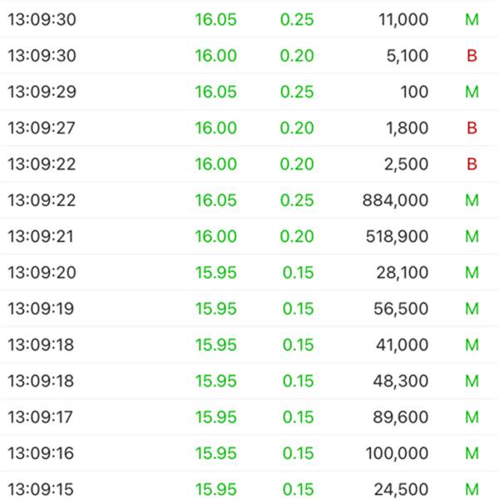The height and width of the screenshot is (499, 499).
Task: Tap the red B marker for 2,500 shares
Action: point(472,164)
